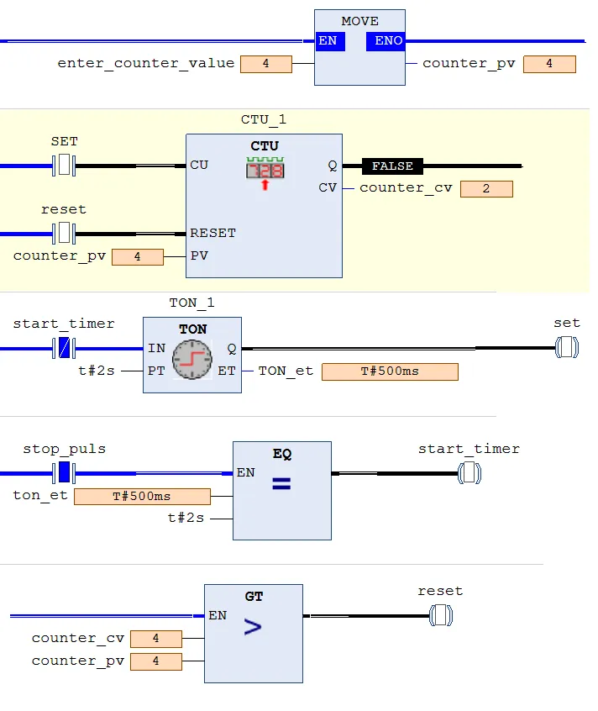
Task: Toggle the SET contact on CU input
Action: click(64, 165)
